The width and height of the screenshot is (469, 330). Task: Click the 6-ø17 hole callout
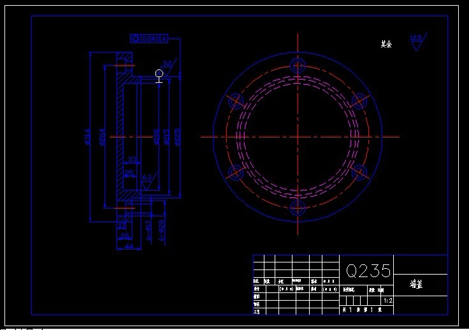coord(148,231)
